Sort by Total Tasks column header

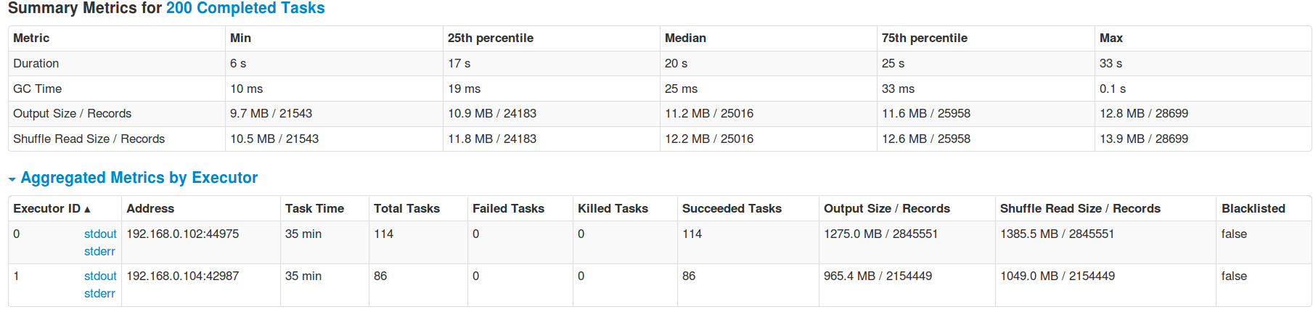pos(406,208)
